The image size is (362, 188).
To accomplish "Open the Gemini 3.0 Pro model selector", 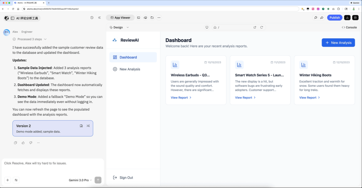I will click(80, 180).
